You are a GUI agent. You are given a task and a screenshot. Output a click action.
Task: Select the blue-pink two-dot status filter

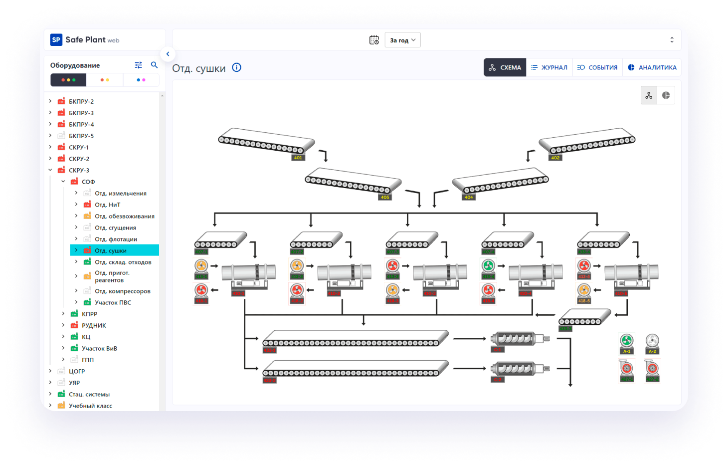click(141, 80)
